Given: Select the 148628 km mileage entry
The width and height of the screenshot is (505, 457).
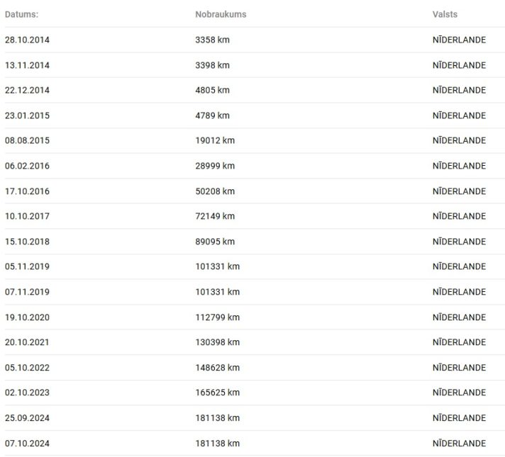Looking at the screenshot, I should coord(218,368).
